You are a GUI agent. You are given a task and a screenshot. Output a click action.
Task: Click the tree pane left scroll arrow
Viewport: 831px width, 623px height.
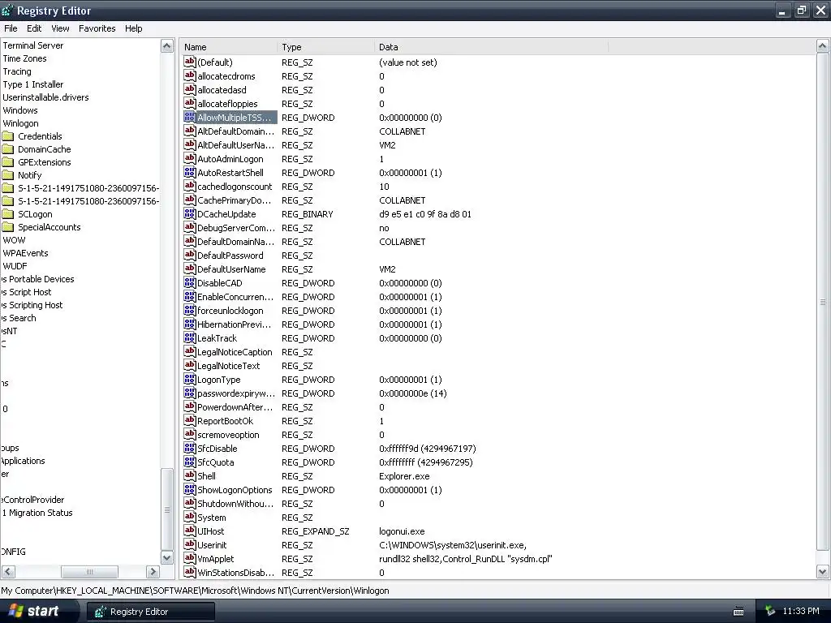click(8, 572)
